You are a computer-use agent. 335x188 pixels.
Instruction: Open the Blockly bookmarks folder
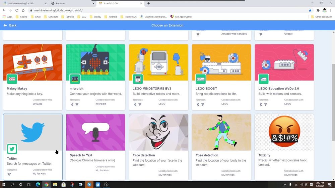(95, 17)
